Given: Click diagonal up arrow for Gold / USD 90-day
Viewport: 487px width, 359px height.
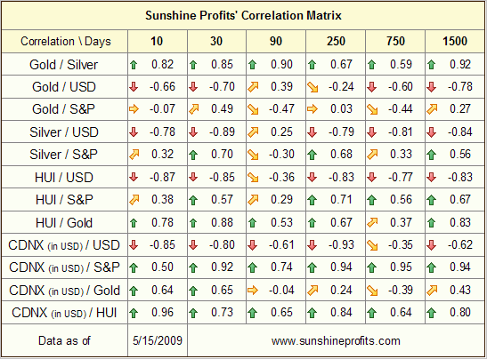Looking at the screenshot, I should pyautogui.click(x=253, y=87).
